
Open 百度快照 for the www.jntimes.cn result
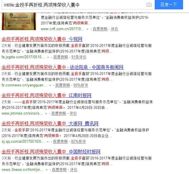tap(59, 113)
